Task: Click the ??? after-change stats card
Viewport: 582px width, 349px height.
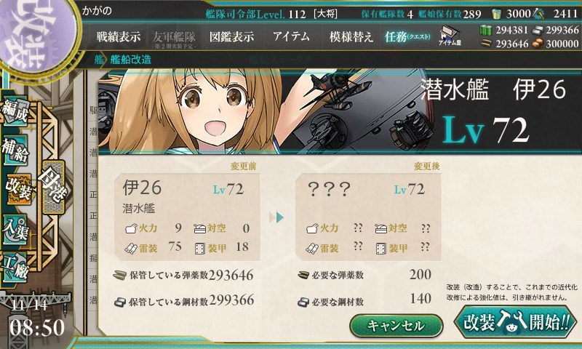Action: click(368, 217)
